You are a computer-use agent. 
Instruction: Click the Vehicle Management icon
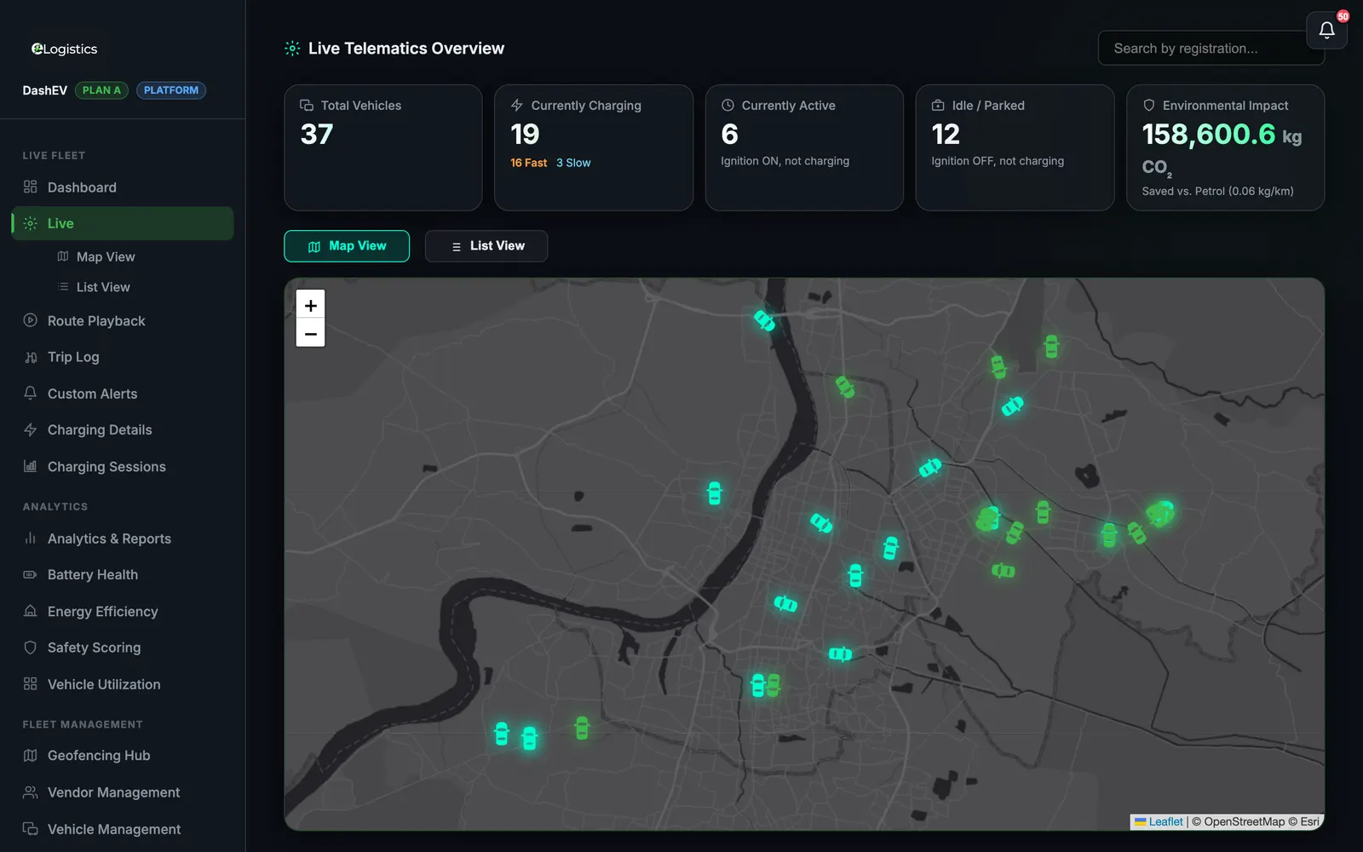coord(30,828)
